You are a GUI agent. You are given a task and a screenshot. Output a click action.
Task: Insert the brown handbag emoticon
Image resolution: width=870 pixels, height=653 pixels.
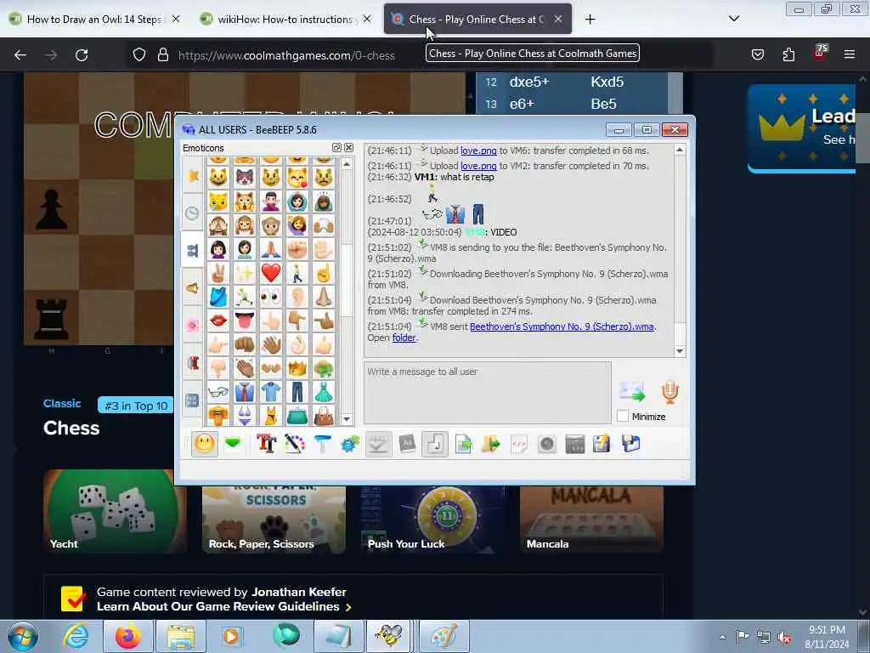click(324, 415)
